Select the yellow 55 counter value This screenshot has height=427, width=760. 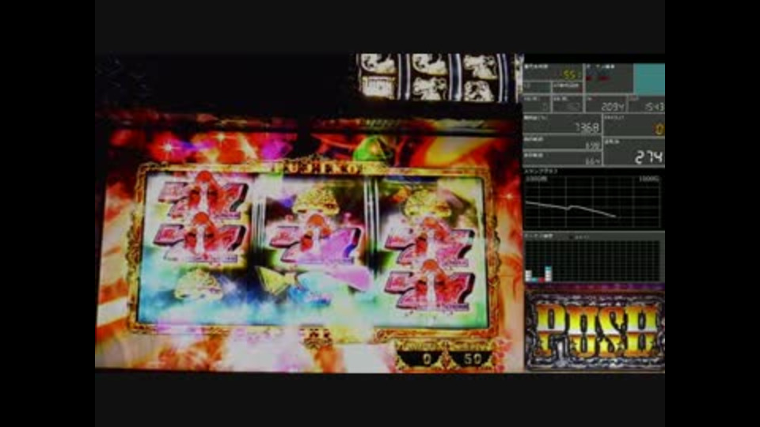coord(571,74)
